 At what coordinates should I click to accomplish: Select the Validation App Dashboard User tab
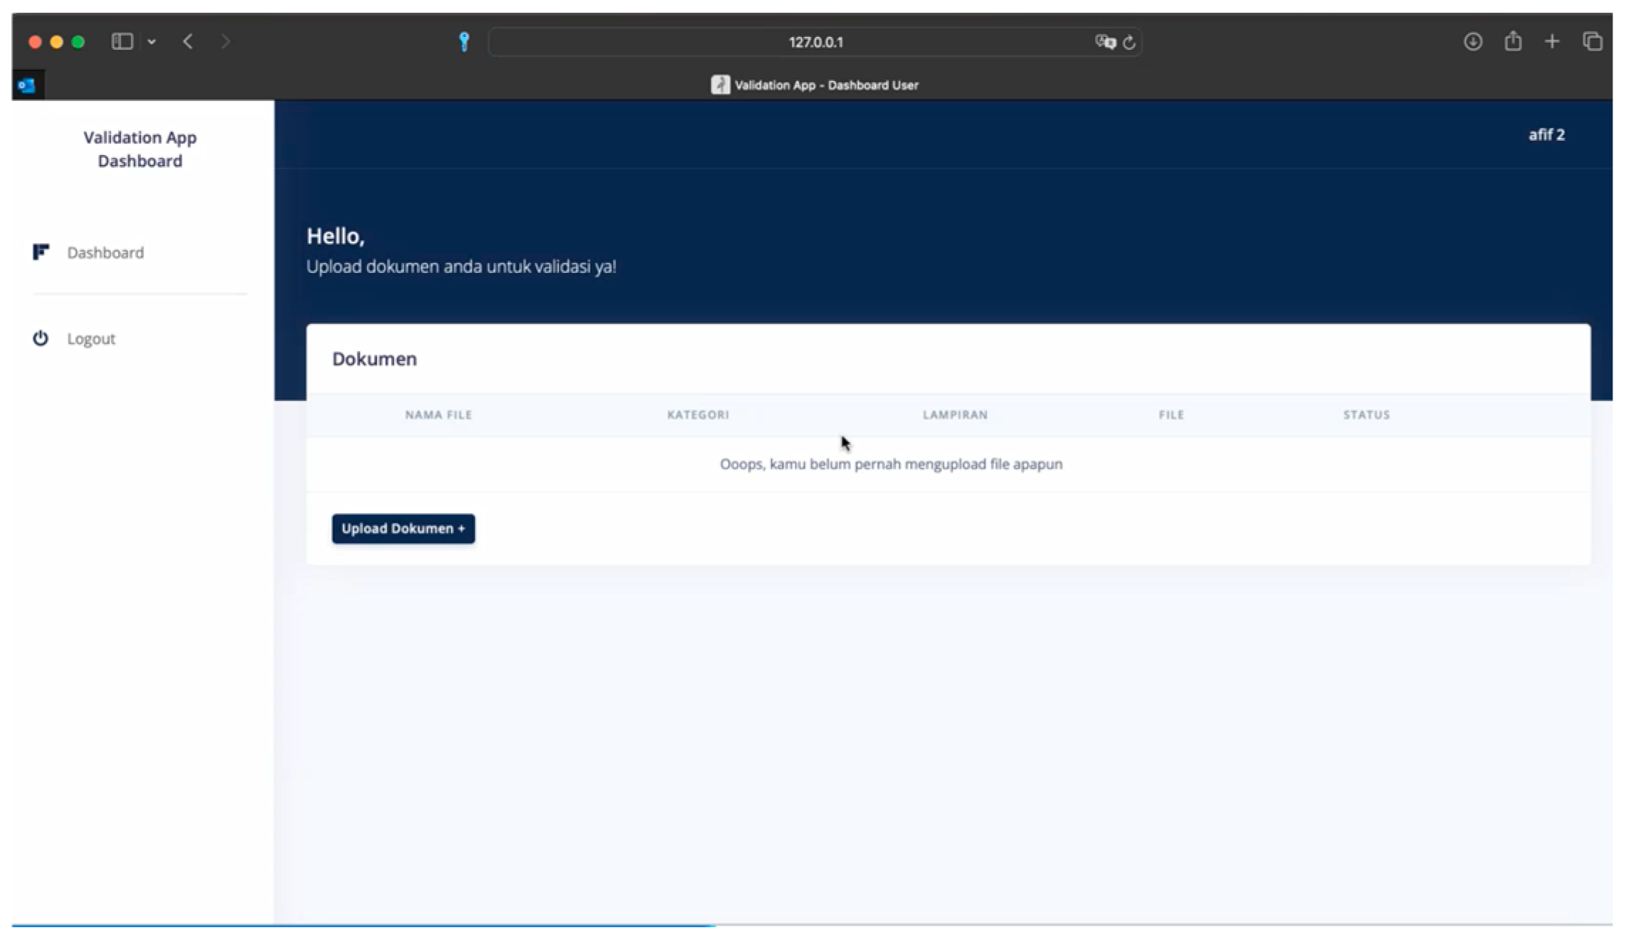coord(815,85)
